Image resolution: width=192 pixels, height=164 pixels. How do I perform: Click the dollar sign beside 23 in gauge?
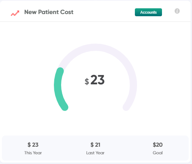87,81
